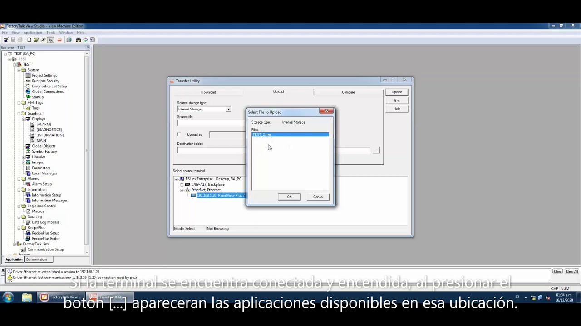Click the Test Application running-man icon
581x326 pixels.
click(x=44, y=40)
